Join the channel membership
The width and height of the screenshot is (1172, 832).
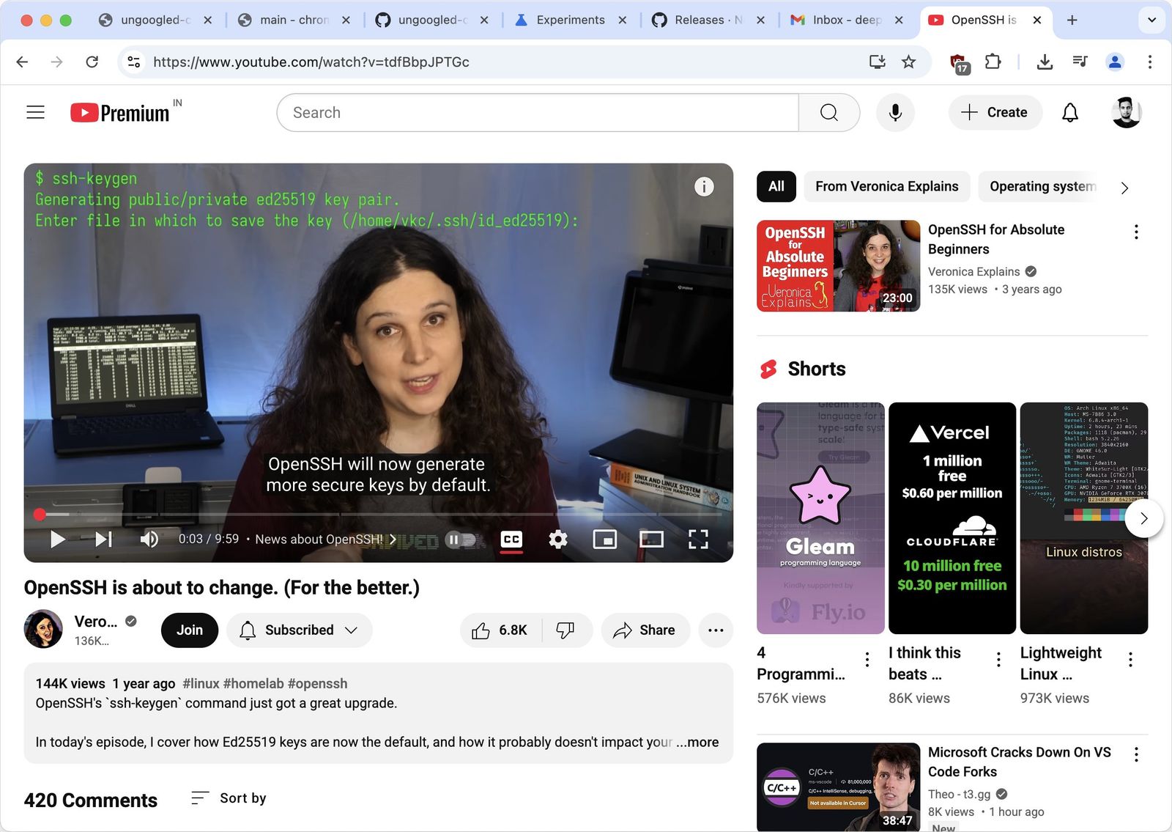coord(189,630)
